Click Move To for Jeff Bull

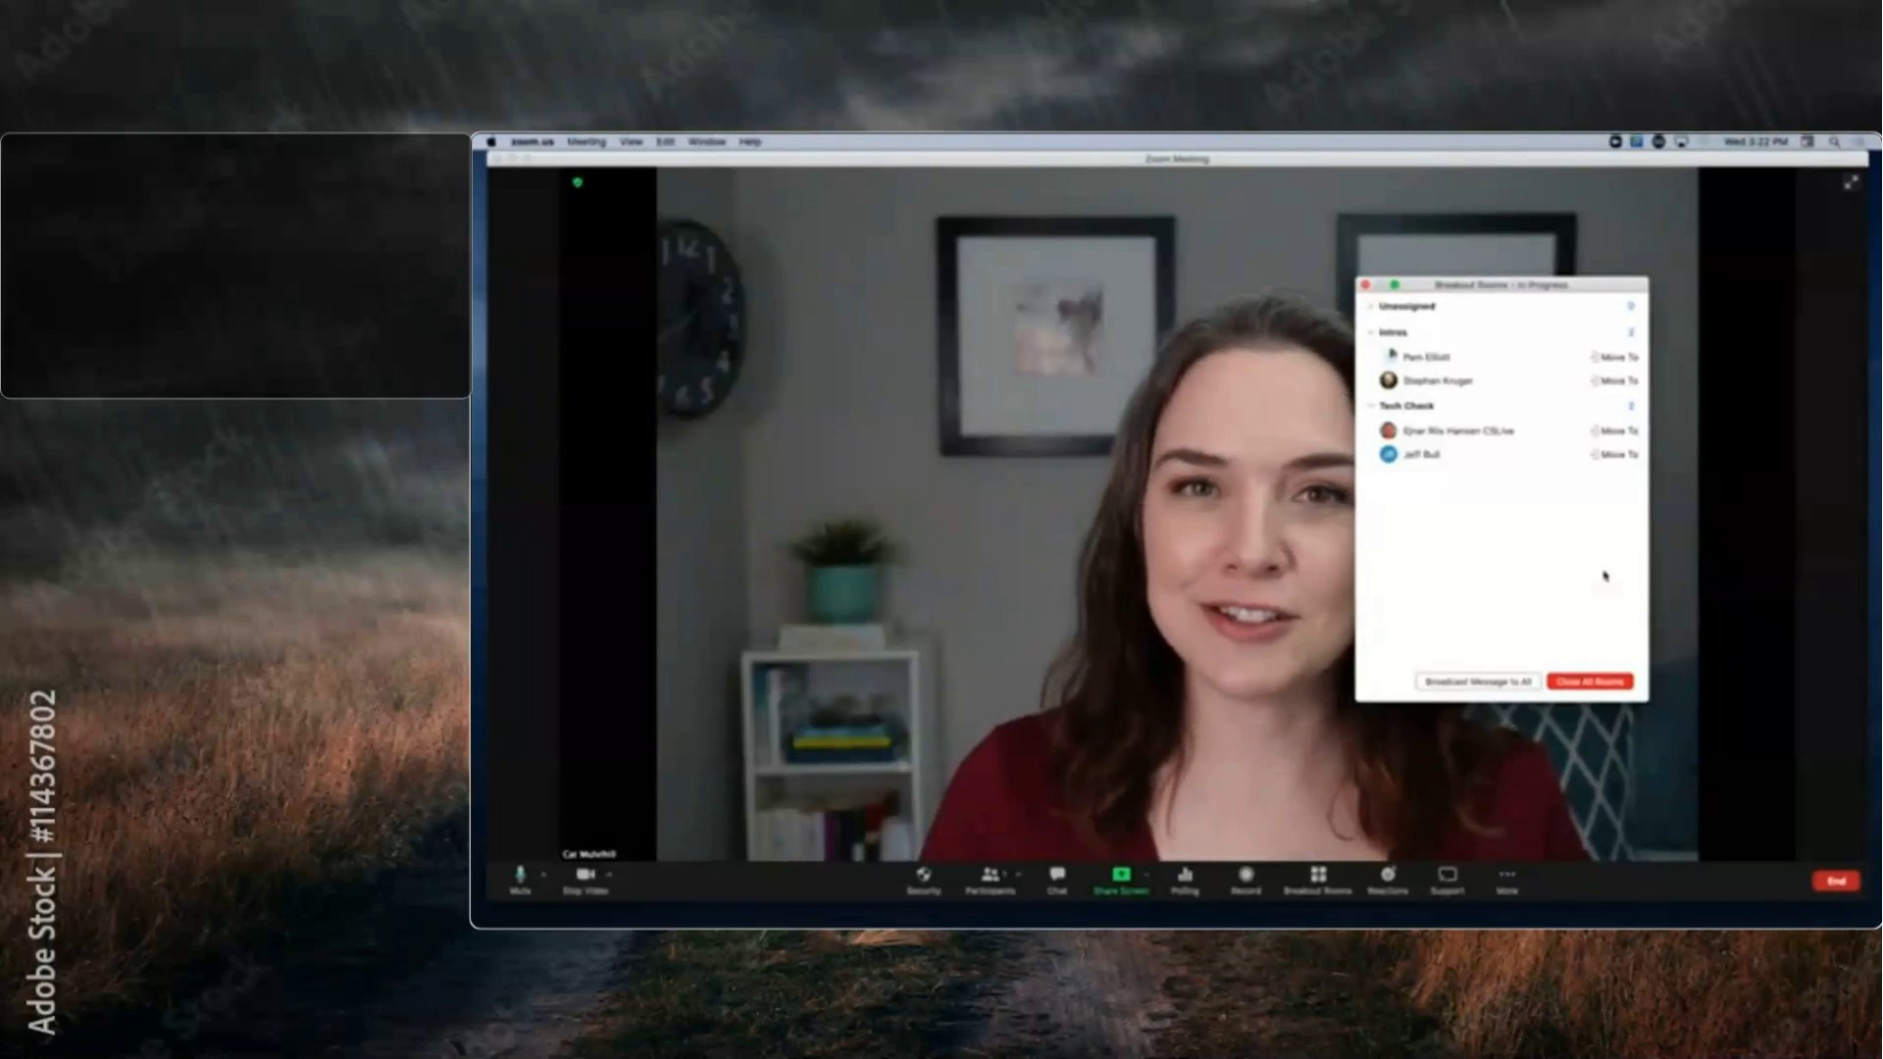pos(1614,454)
